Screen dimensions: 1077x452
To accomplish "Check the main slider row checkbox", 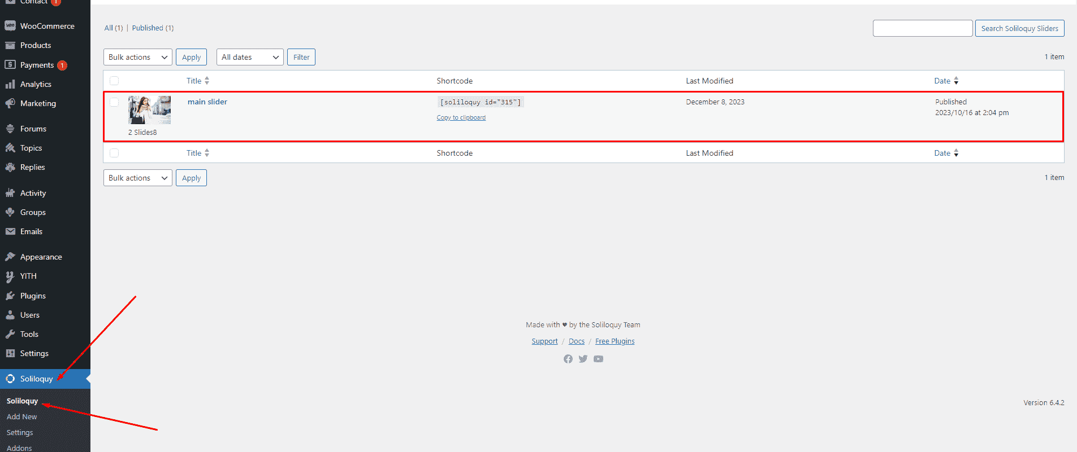I will click(114, 102).
